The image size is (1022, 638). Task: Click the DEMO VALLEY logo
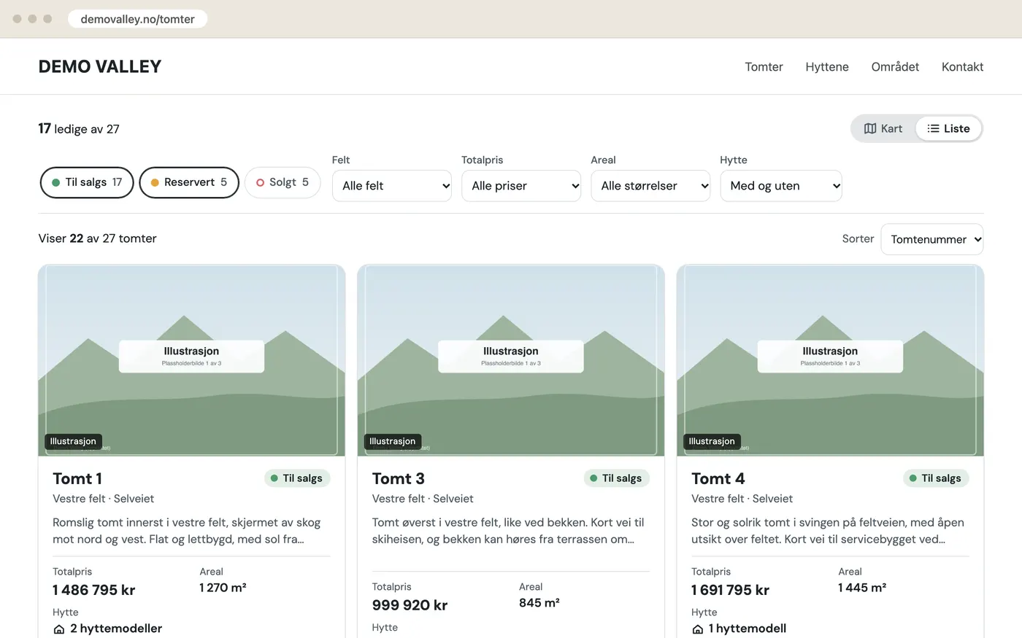tap(100, 66)
